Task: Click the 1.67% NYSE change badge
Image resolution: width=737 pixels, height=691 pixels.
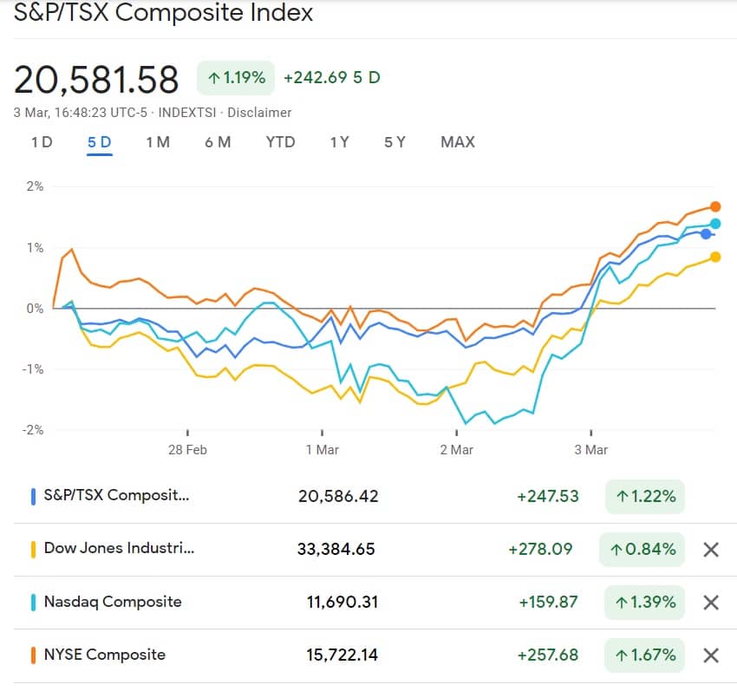Action: click(x=644, y=655)
